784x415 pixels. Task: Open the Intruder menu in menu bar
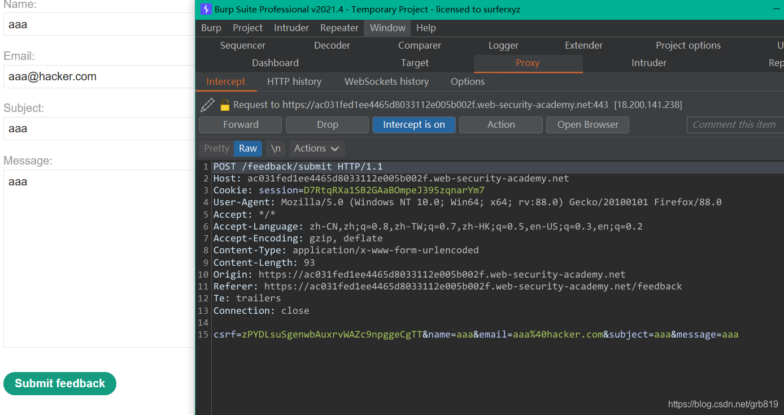(x=291, y=28)
